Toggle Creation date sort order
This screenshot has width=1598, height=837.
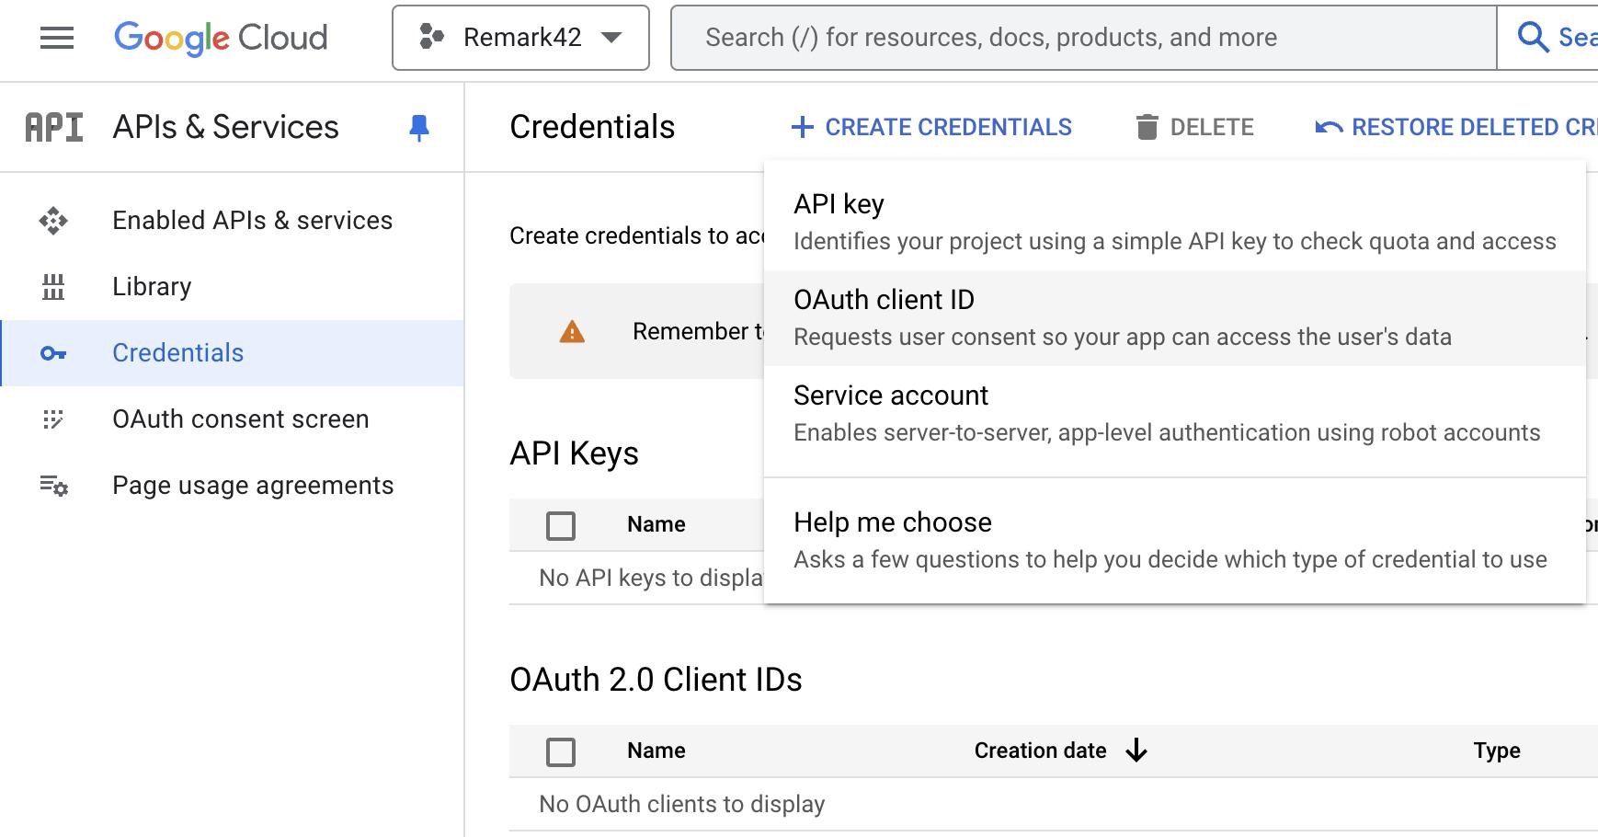click(1137, 751)
